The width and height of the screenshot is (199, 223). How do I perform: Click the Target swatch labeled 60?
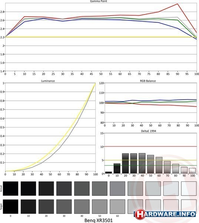(x=117, y=207)
